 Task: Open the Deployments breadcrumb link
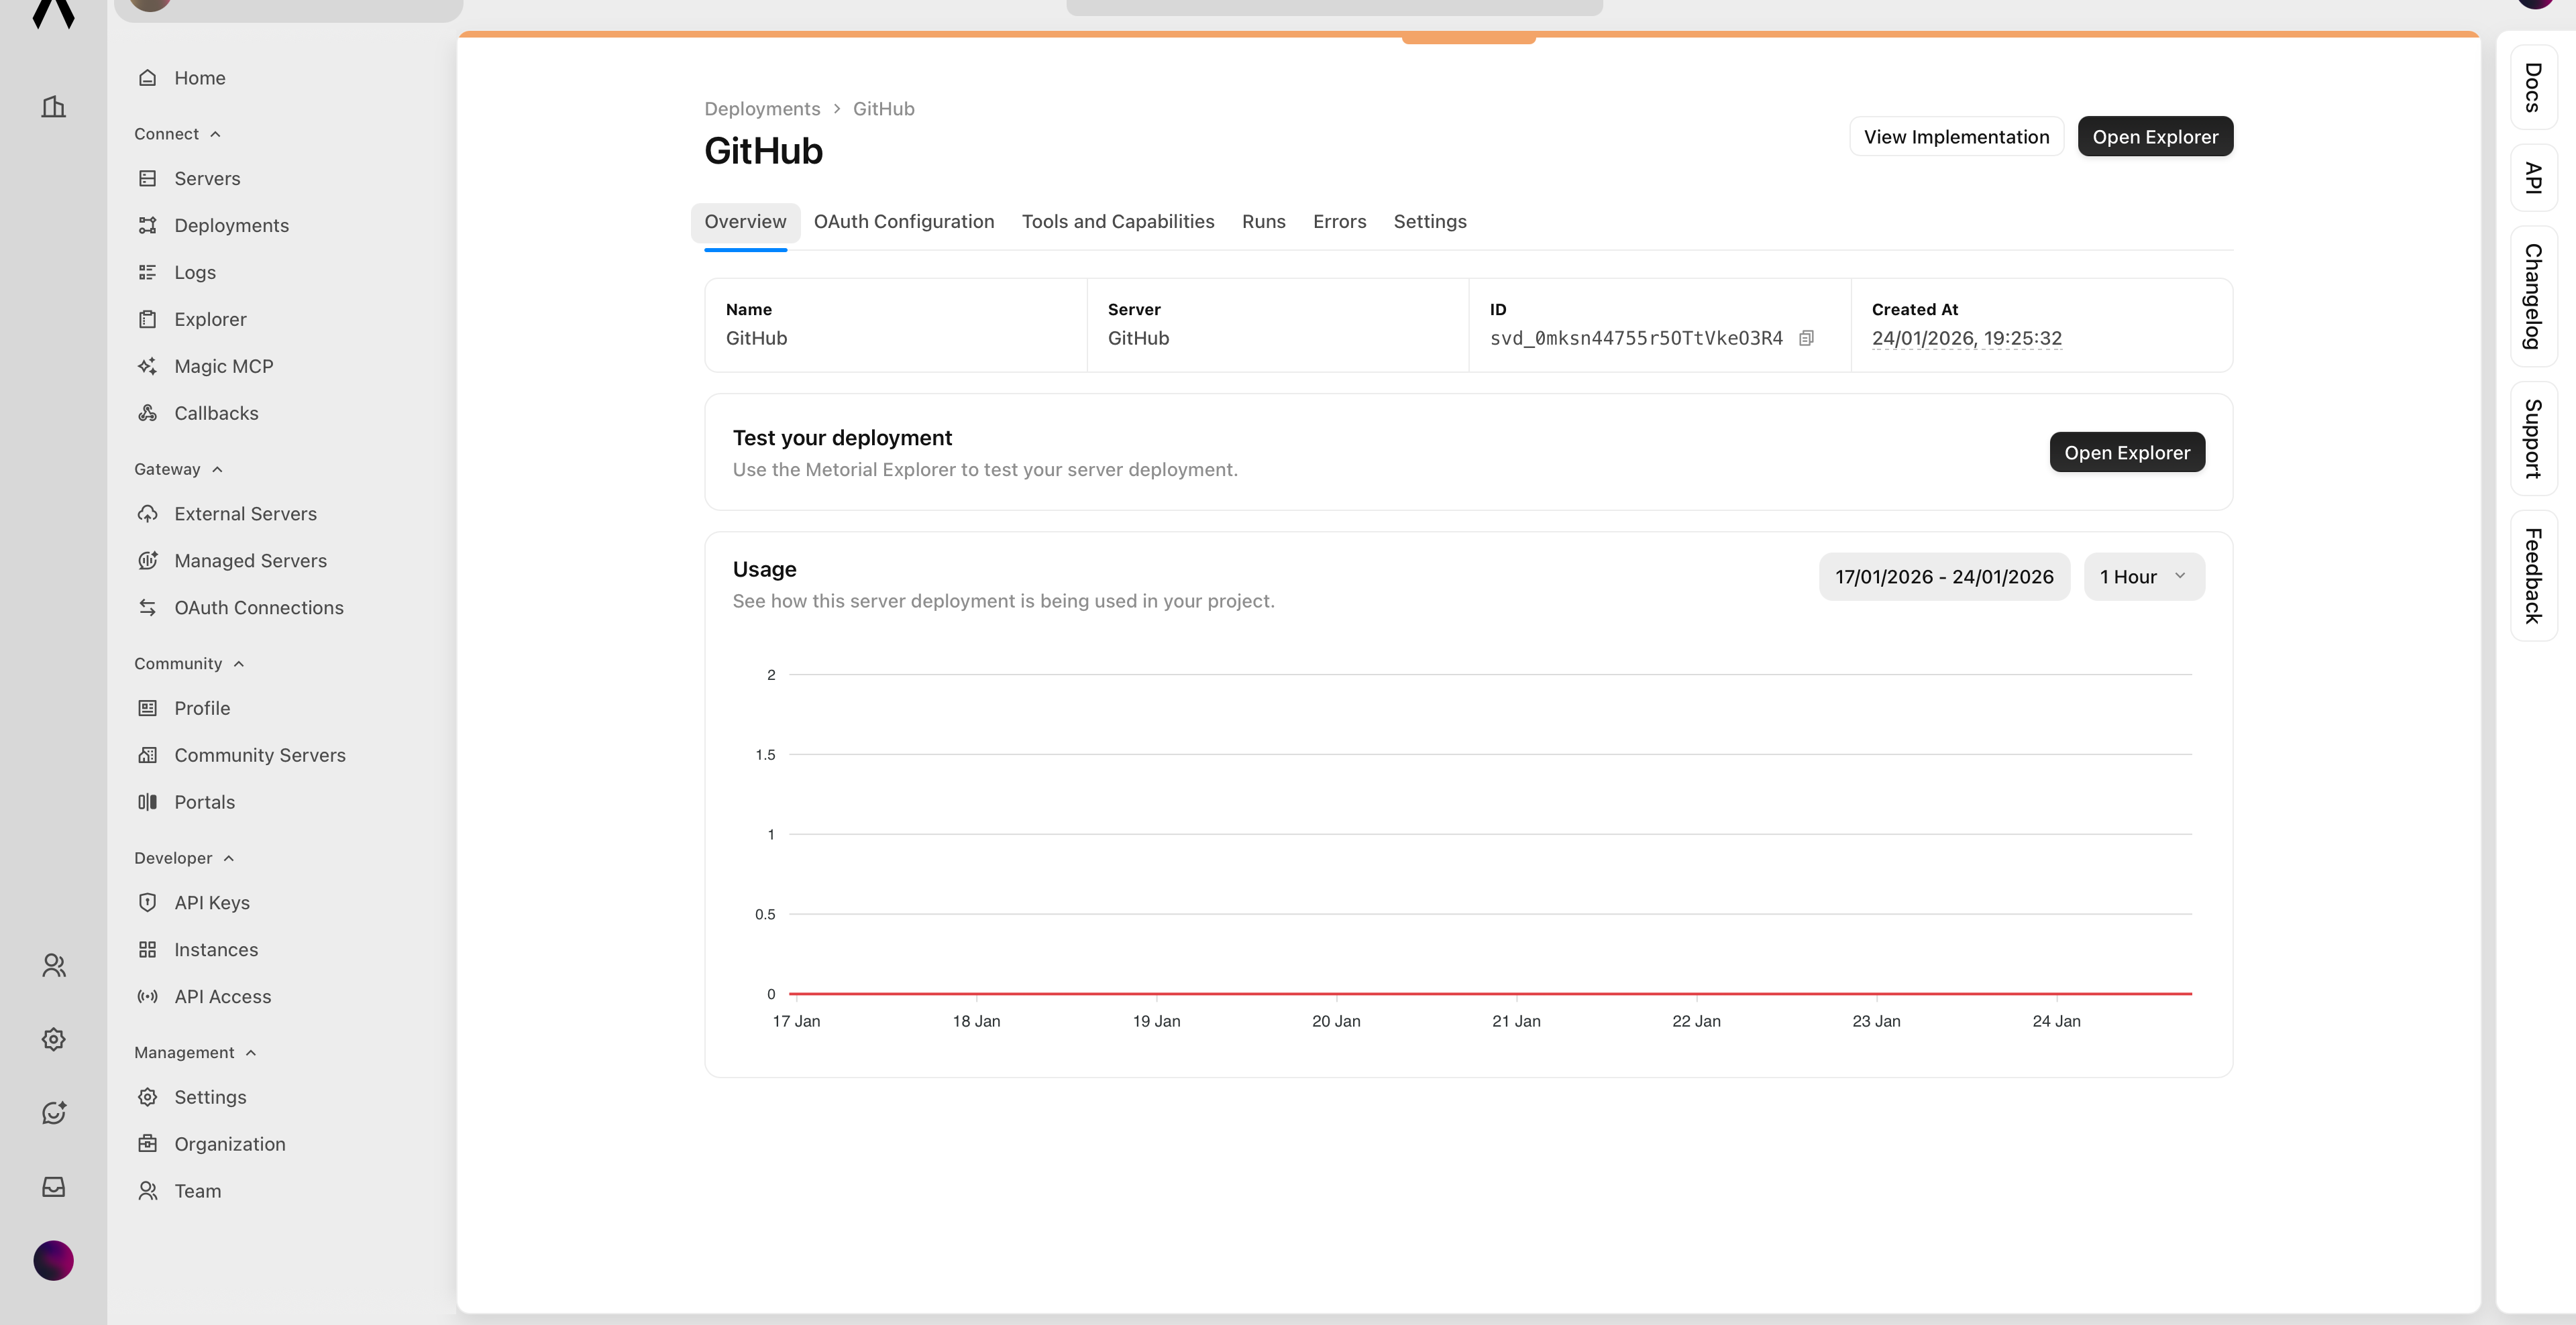[761, 109]
